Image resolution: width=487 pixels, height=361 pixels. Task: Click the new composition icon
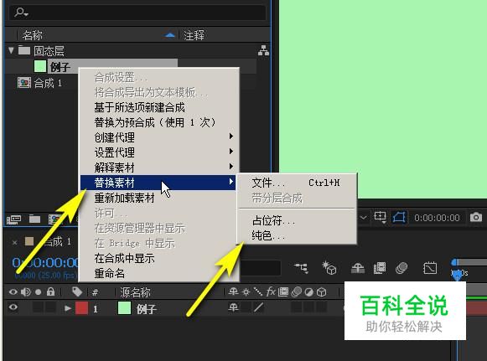pyautogui.click(x=54, y=219)
